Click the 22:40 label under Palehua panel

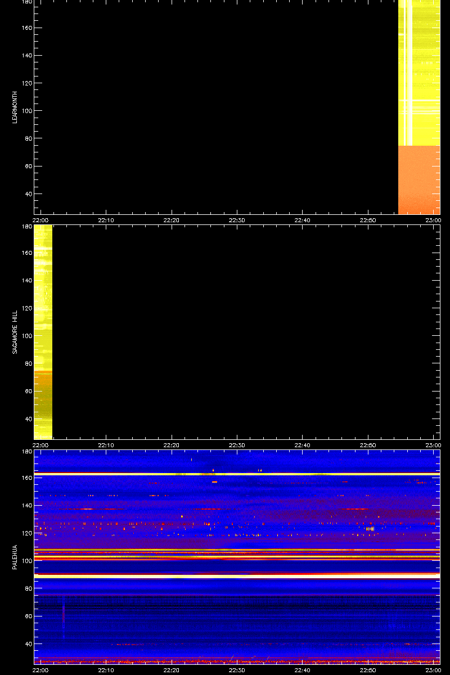click(x=302, y=670)
